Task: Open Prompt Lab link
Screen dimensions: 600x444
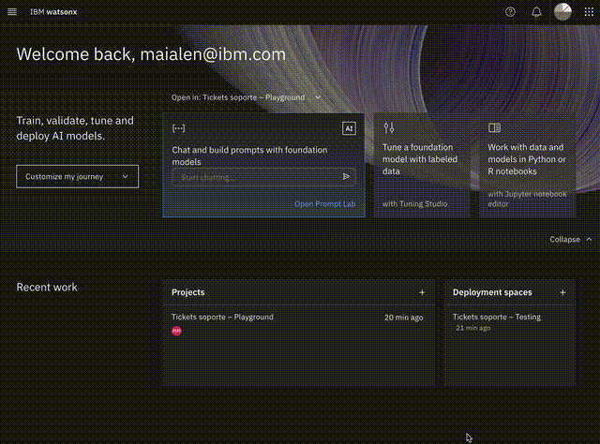Action: (325, 204)
